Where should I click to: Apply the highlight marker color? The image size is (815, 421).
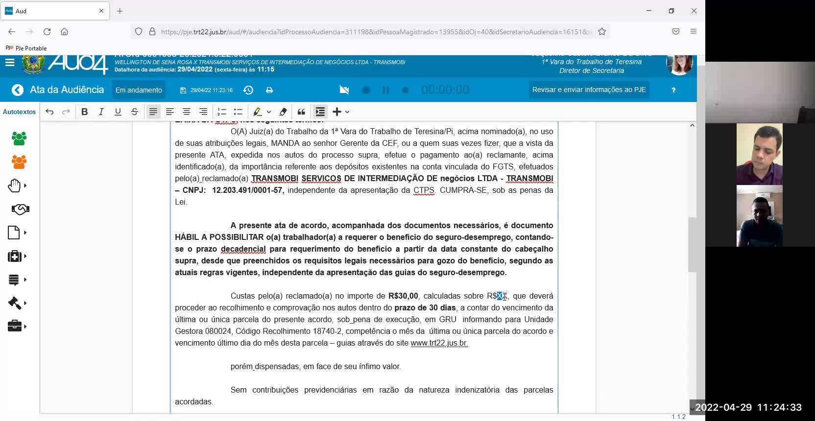(258, 112)
